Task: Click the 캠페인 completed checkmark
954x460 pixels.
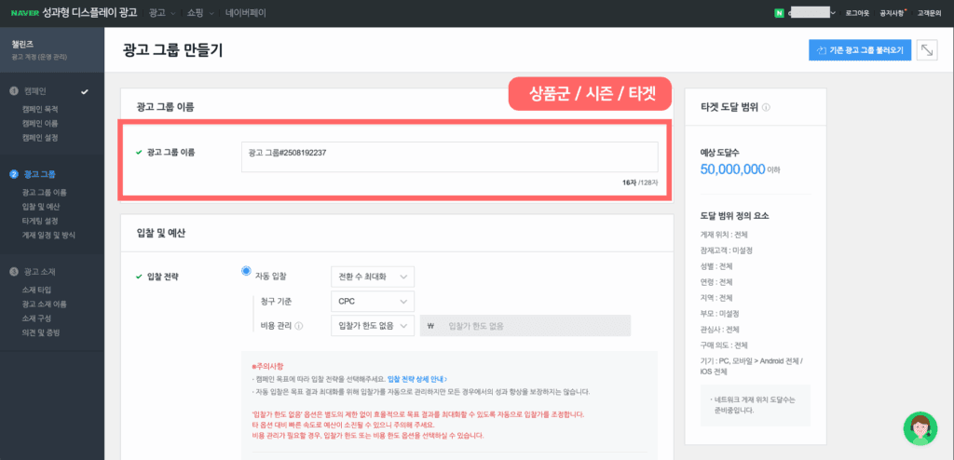Action: [x=85, y=91]
